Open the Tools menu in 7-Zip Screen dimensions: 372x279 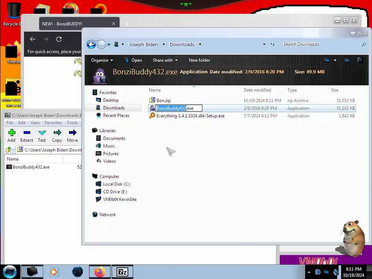click(x=72, y=123)
